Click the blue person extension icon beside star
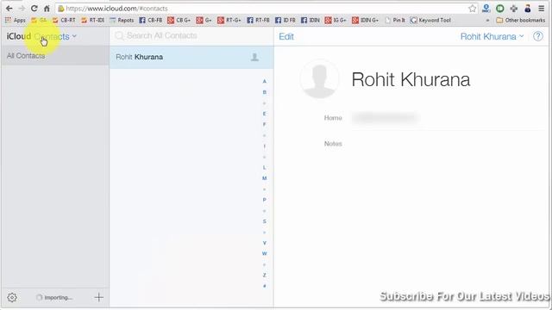This screenshot has height=310, width=552. tap(486, 9)
